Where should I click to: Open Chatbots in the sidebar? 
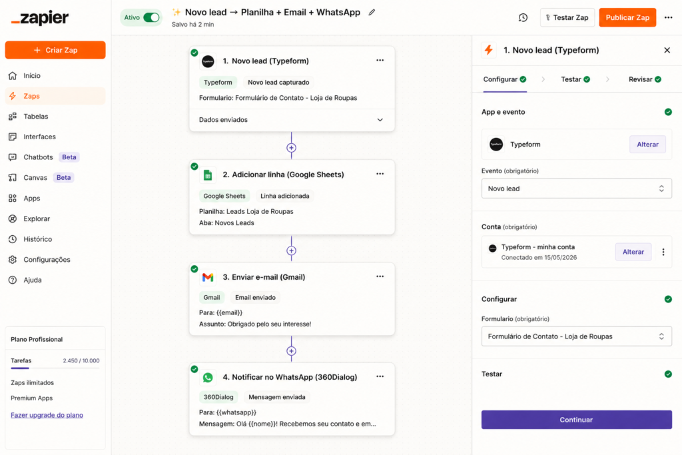pos(55,157)
